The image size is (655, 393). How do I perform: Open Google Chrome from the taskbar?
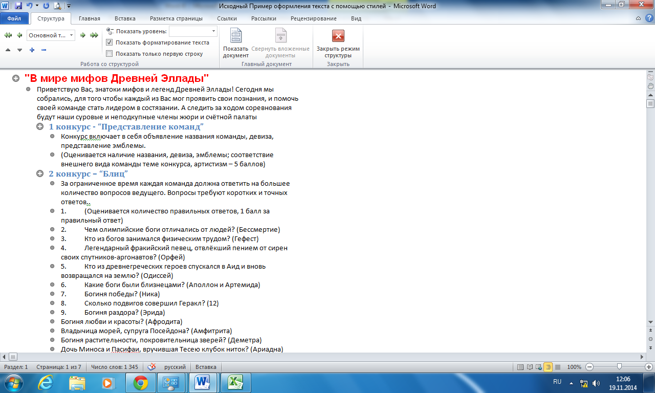140,383
